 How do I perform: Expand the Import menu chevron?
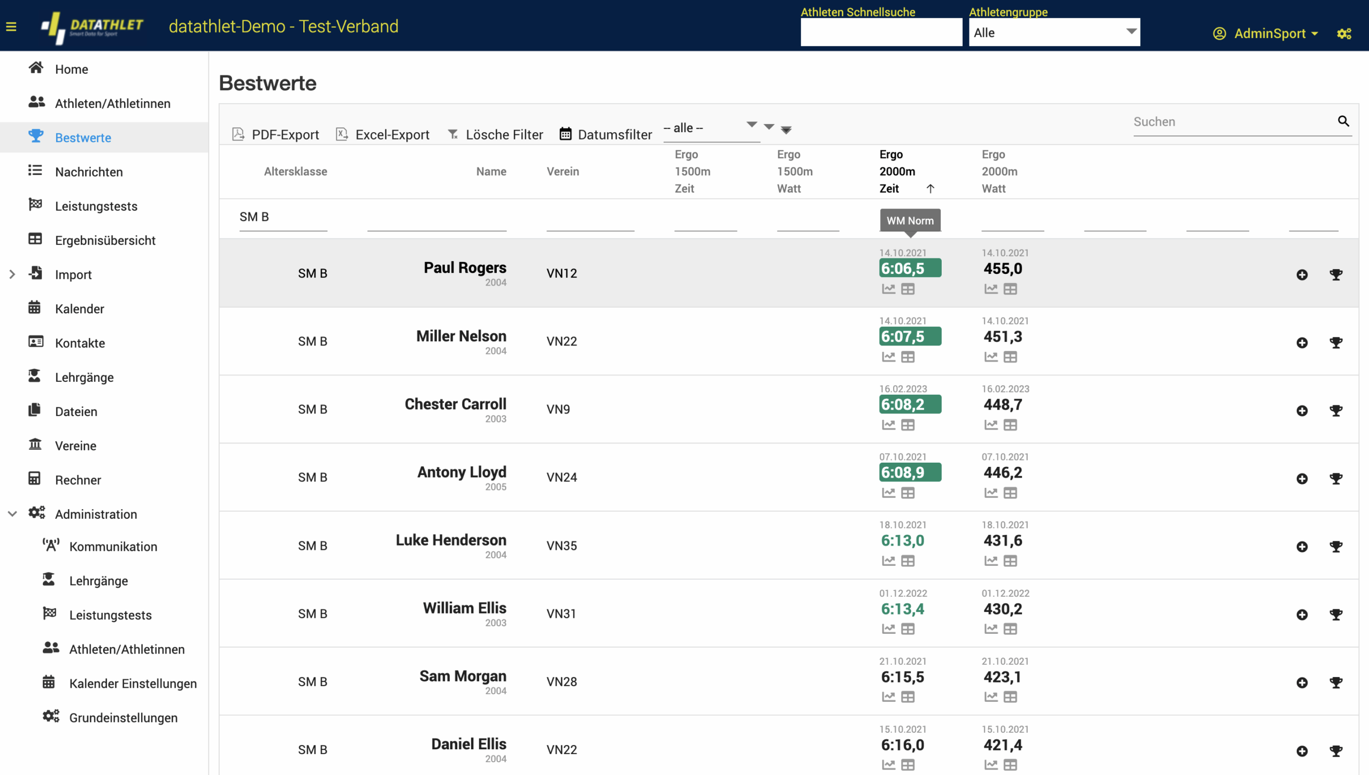pyautogui.click(x=12, y=274)
